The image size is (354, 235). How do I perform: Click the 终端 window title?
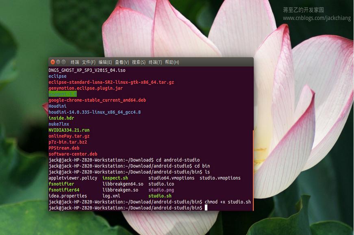tap(75, 62)
